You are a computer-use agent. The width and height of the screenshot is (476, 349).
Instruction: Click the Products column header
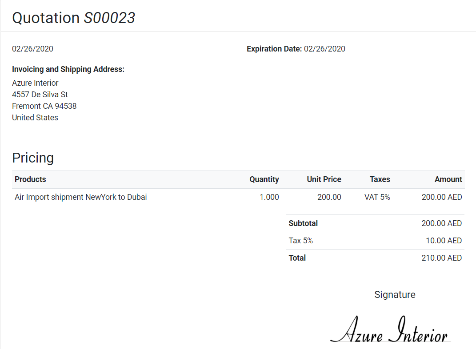pyautogui.click(x=30, y=179)
